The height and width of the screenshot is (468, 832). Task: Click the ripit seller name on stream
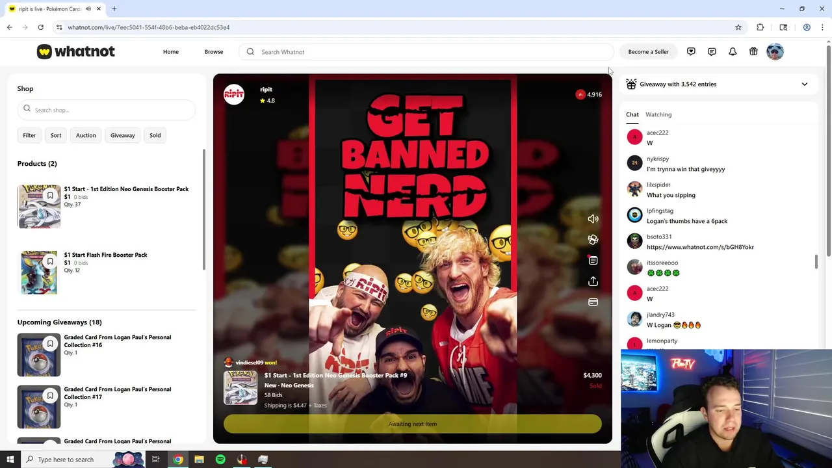pyautogui.click(x=266, y=90)
